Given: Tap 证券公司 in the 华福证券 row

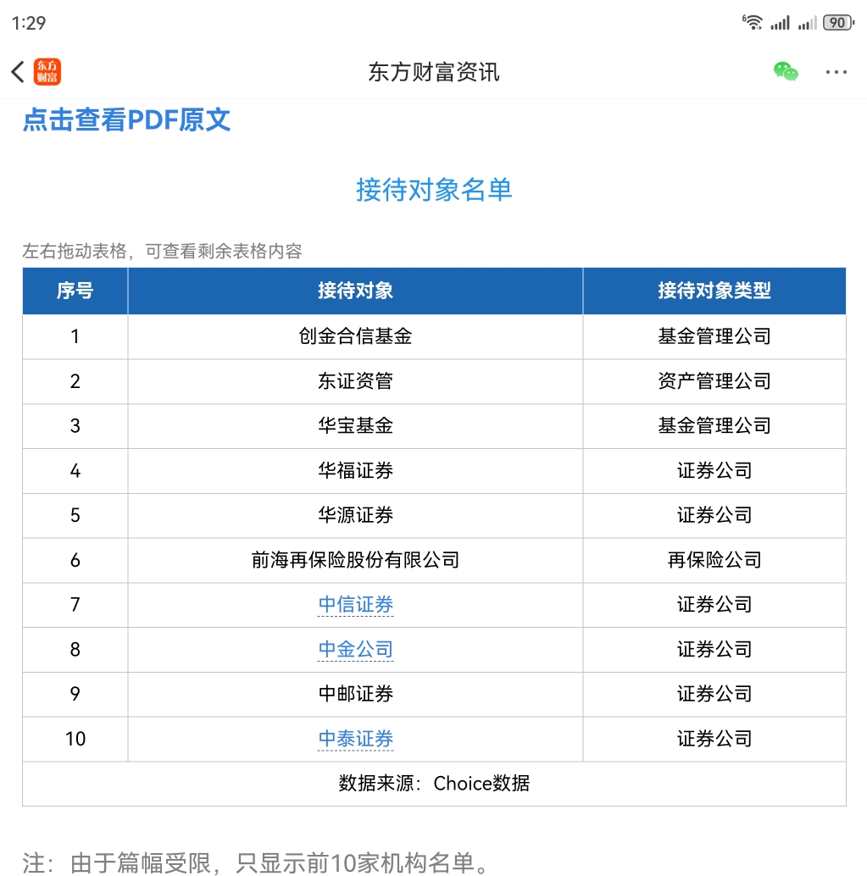Looking at the screenshot, I should coord(714,470).
